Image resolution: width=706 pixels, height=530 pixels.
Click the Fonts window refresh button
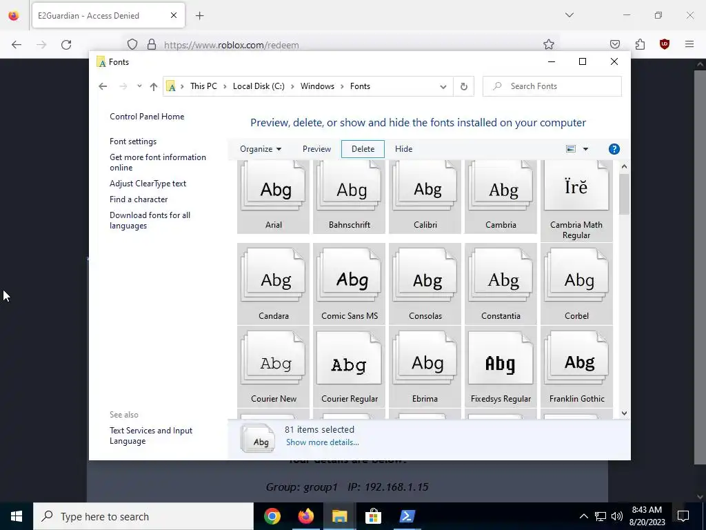click(x=464, y=86)
